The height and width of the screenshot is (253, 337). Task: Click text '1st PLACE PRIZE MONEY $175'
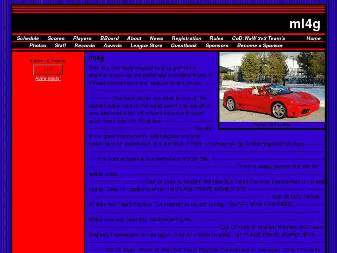(x=274, y=235)
